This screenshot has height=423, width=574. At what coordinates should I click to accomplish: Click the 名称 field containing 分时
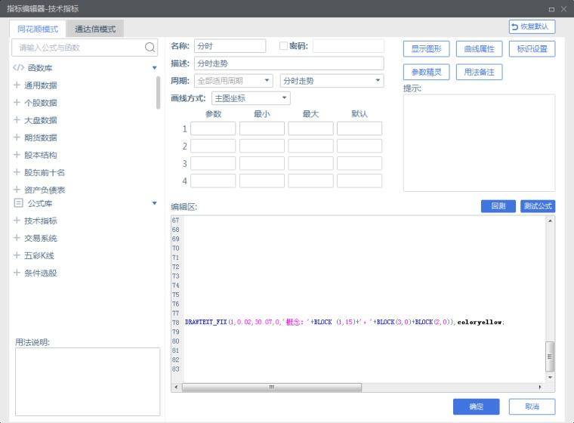coord(230,46)
